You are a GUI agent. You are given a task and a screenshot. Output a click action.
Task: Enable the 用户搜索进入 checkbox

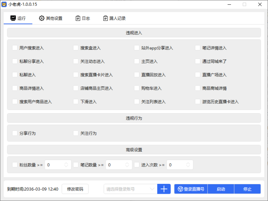(x=15, y=48)
